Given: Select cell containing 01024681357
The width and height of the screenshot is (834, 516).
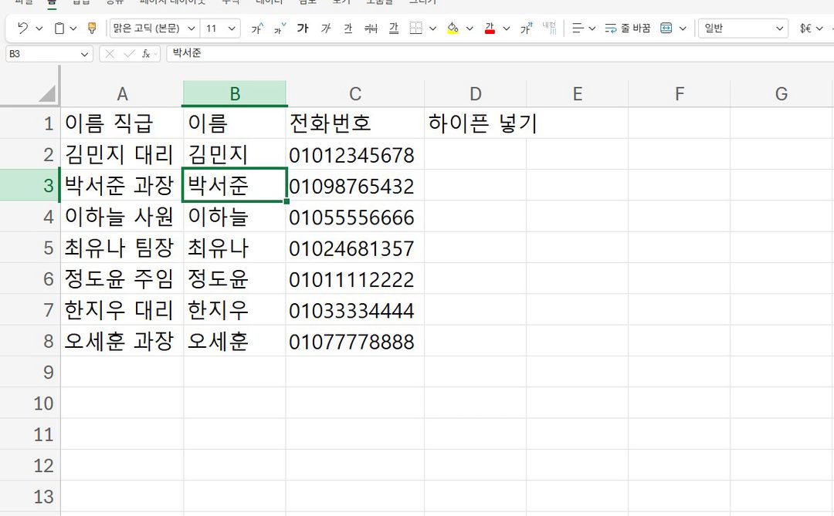Looking at the screenshot, I should point(354,248).
